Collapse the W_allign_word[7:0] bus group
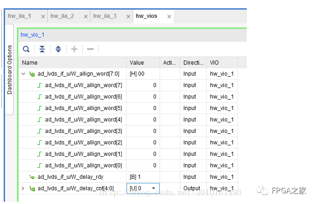The height and width of the screenshot is (204, 316). pos(23,74)
